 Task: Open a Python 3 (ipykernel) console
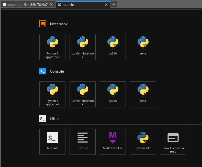pos(52,94)
